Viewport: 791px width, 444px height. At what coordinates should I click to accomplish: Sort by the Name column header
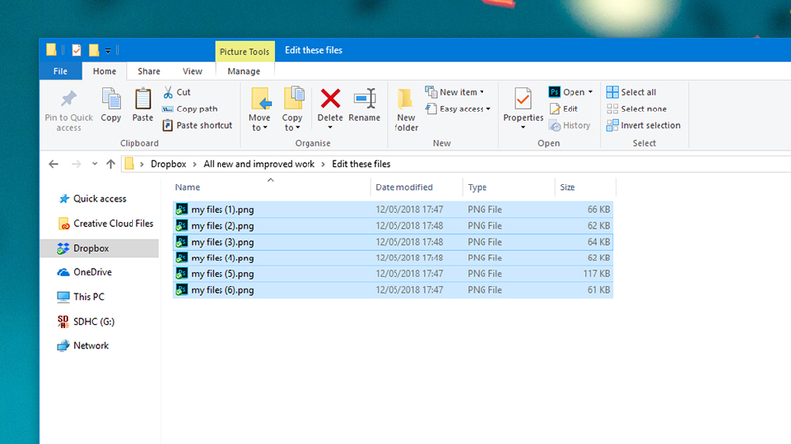[x=271, y=187]
